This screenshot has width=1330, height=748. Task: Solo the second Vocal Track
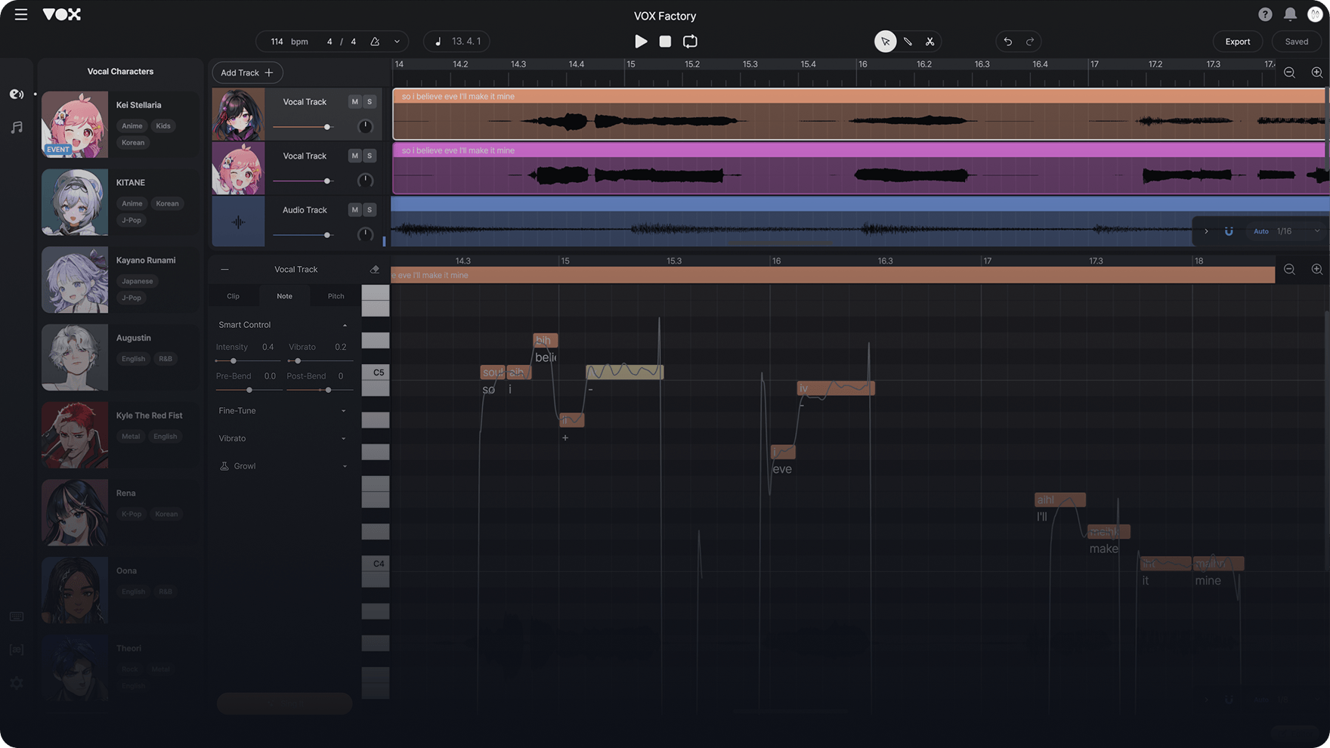(370, 156)
